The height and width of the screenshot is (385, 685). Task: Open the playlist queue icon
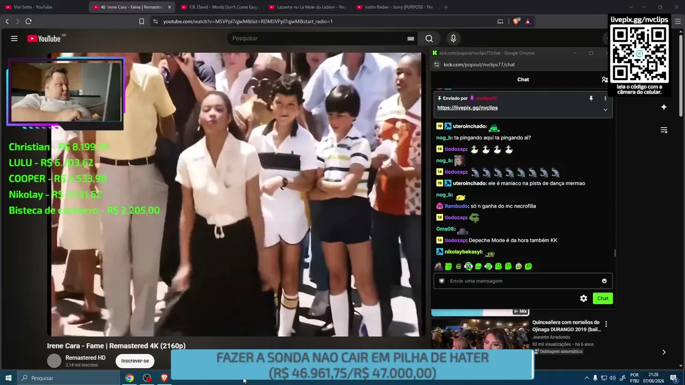click(x=664, y=130)
